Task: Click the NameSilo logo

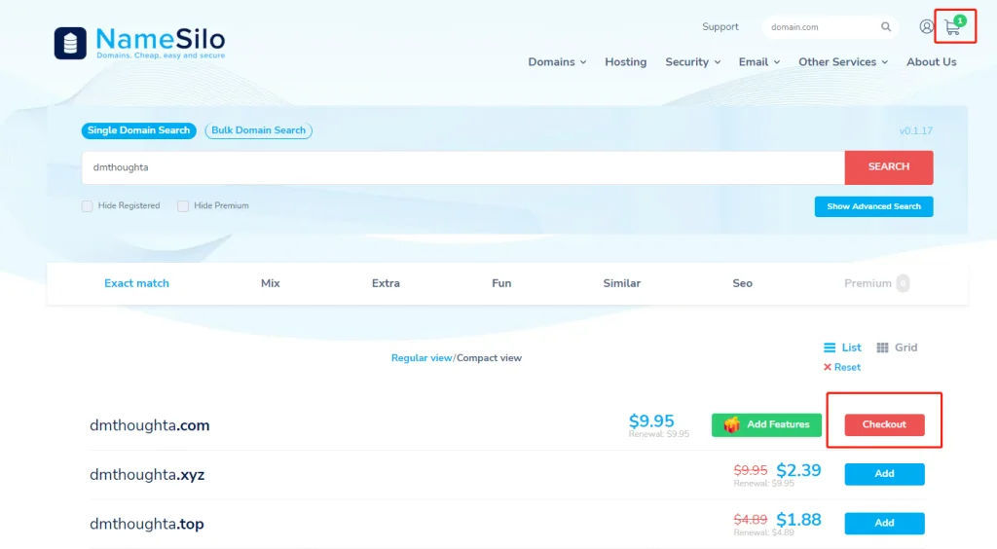Action: coord(140,43)
